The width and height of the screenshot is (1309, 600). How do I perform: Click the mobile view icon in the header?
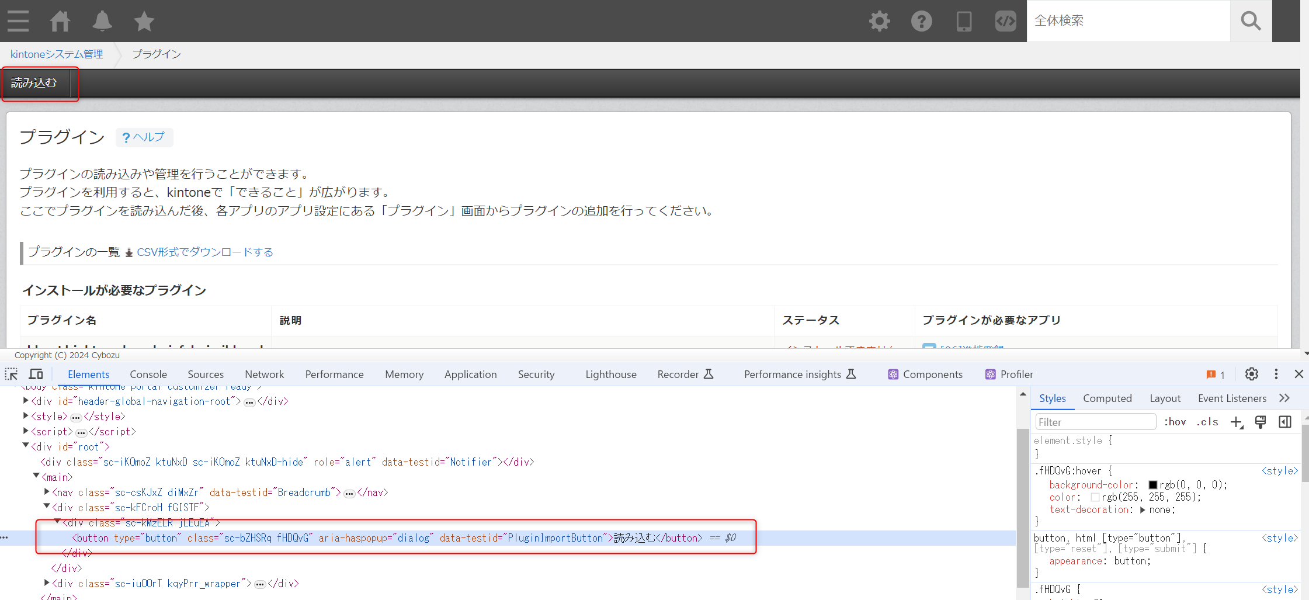click(x=963, y=21)
